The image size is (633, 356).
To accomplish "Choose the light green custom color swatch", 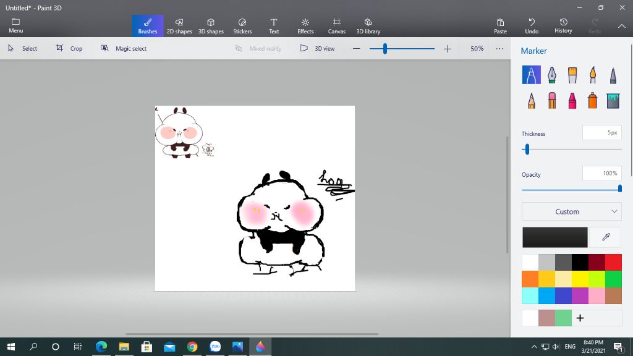I will (x=563, y=318).
